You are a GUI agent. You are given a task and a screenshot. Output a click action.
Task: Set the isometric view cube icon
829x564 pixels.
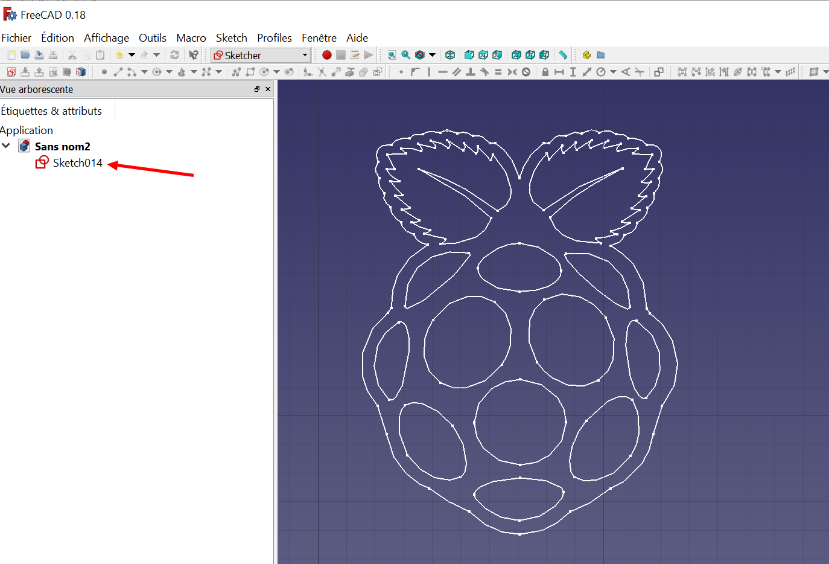pos(450,55)
